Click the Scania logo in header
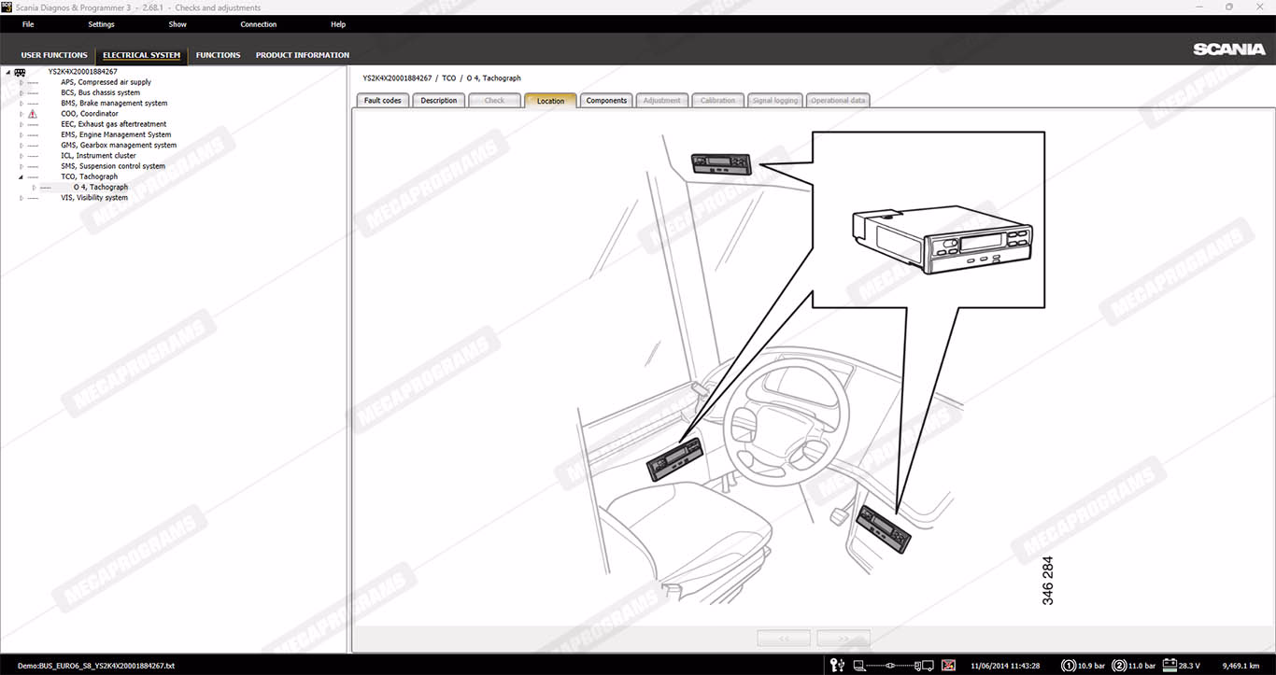The image size is (1276, 675). [x=1228, y=49]
